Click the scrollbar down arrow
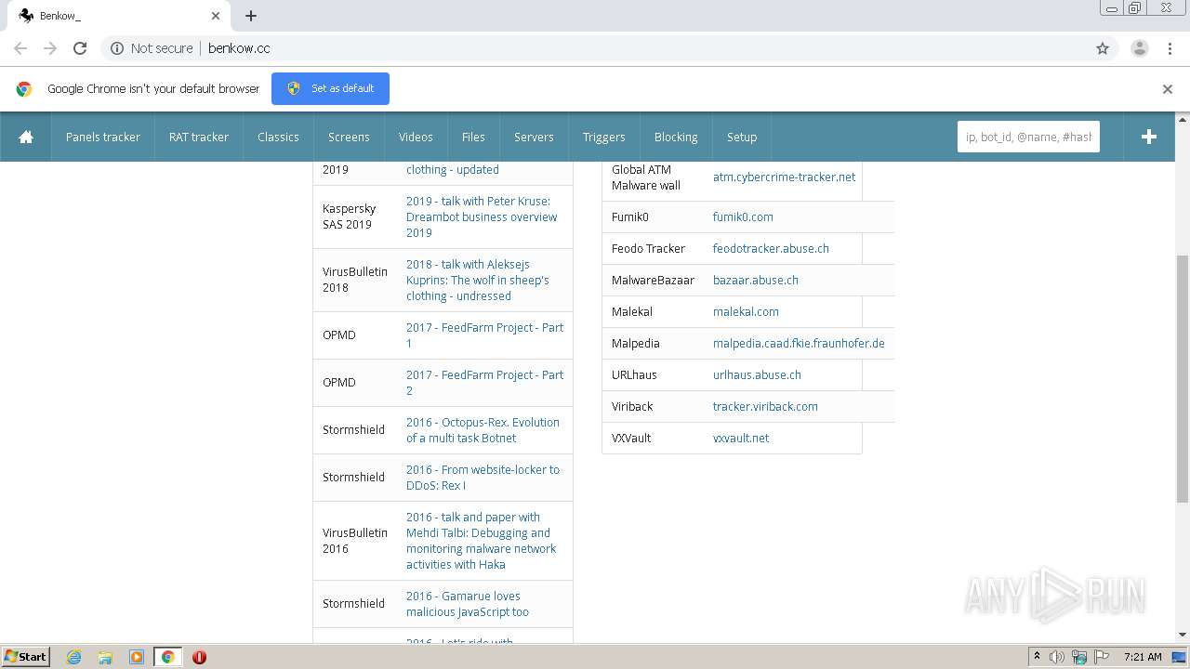The image size is (1190, 669). pyautogui.click(x=1183, y=635)
